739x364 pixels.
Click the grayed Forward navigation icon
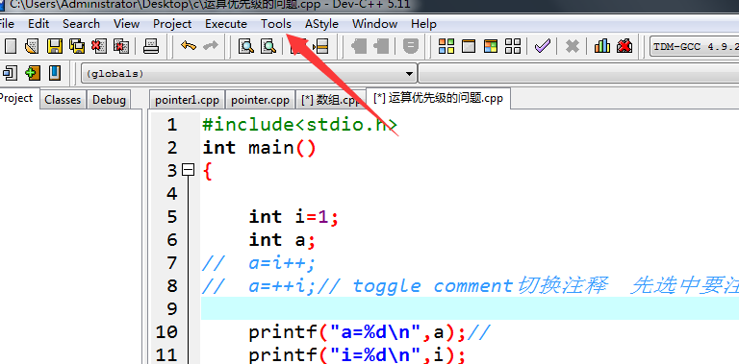381,46
